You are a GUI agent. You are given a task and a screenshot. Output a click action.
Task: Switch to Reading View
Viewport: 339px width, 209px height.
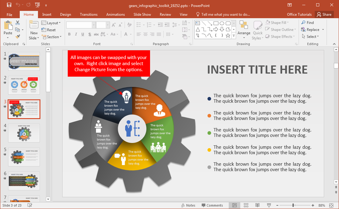tap(257, 205)
